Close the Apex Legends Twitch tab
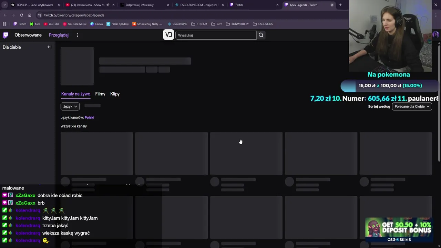Screen dimensions: 441x248 tap(332, 5)
